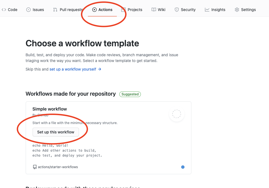The image size is (269, 188).
Task: Click the Settings gear icon
Action: tap(237, 10)
